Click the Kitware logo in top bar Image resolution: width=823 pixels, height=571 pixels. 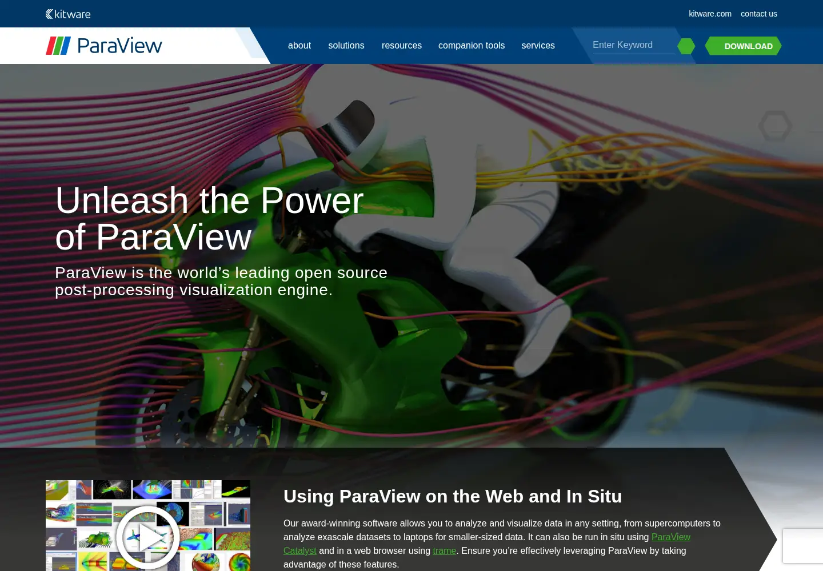pos(68,14)
